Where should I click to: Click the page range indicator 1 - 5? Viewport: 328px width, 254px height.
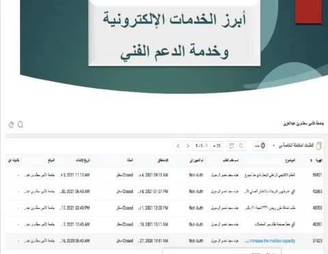pos(202,146)
